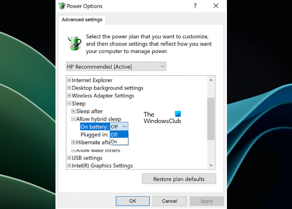
Task: Close the Power Options dialog
Action: 216,6
